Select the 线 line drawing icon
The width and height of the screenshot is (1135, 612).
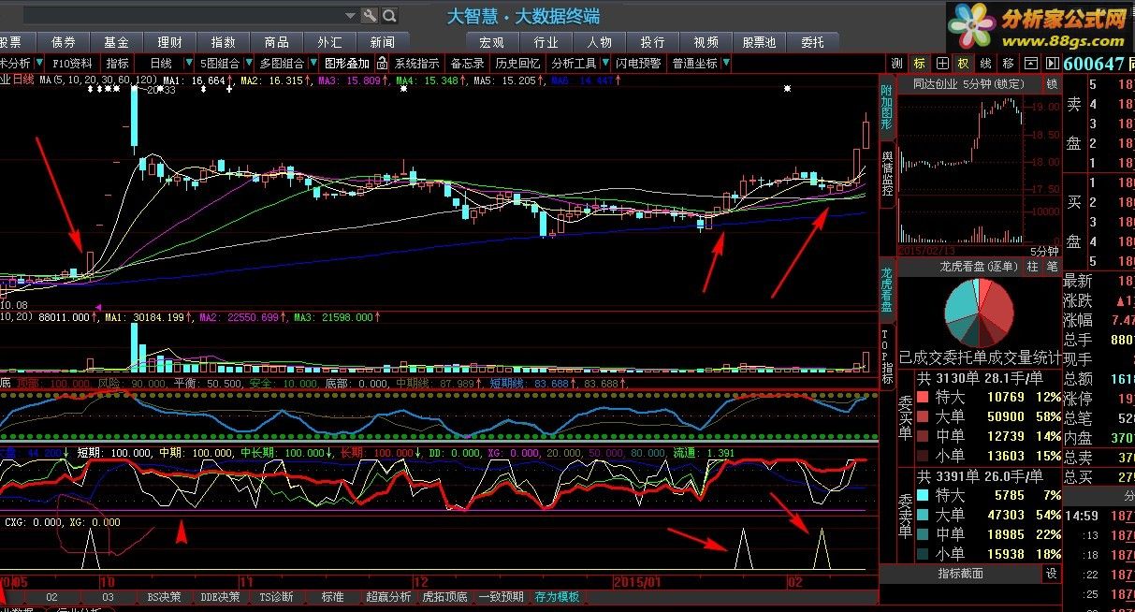986,64
